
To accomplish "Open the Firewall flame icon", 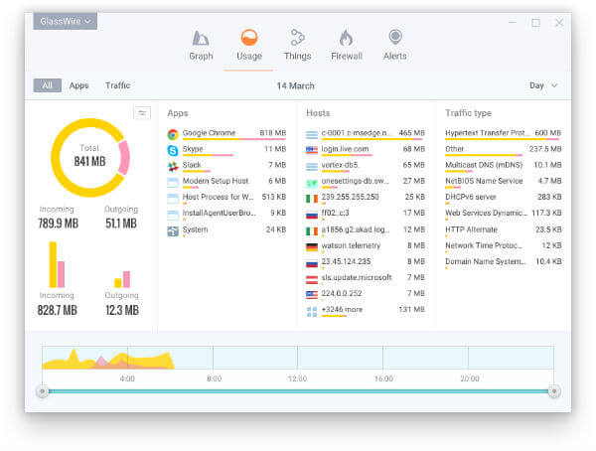I will (x=346, y=39).
